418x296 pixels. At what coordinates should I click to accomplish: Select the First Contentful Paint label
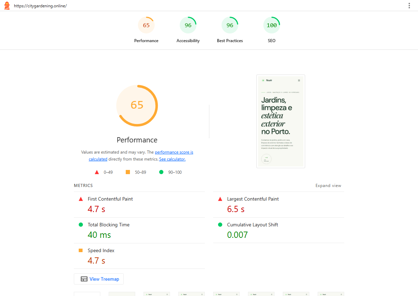point(110,199)
